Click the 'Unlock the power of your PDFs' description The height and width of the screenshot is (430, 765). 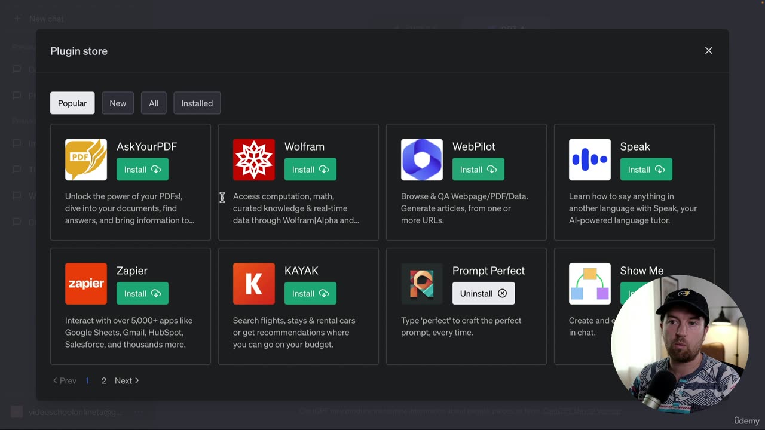point(130,208)
